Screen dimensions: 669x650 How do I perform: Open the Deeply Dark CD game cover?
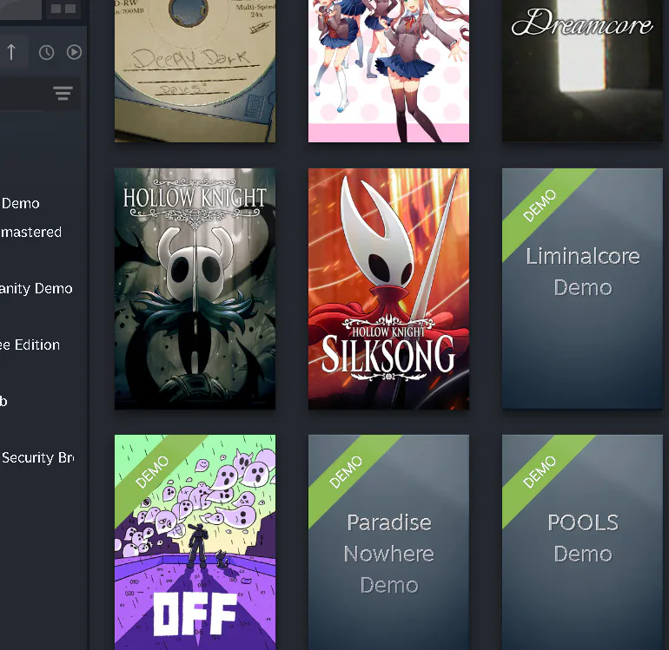(195, 71)
